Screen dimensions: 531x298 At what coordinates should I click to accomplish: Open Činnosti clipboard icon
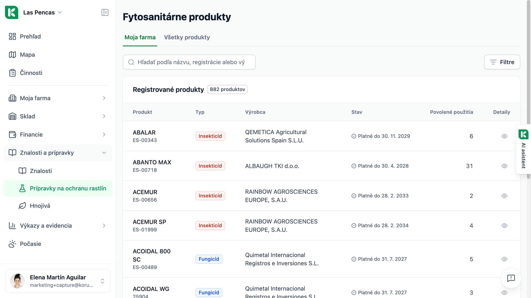[x=12, y=73]
